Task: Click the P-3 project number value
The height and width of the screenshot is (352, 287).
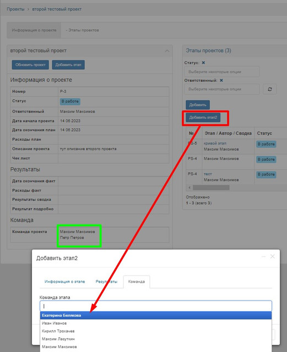Action: tap(63, 91)
